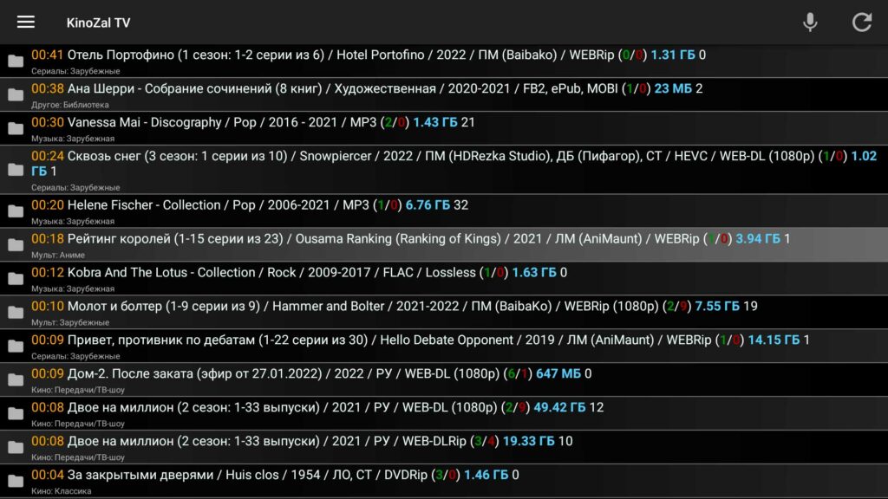888x499 pixels.
Task: Click folder icon for Двое на миллион 49.42 ГБ
Action: (16, 413)
